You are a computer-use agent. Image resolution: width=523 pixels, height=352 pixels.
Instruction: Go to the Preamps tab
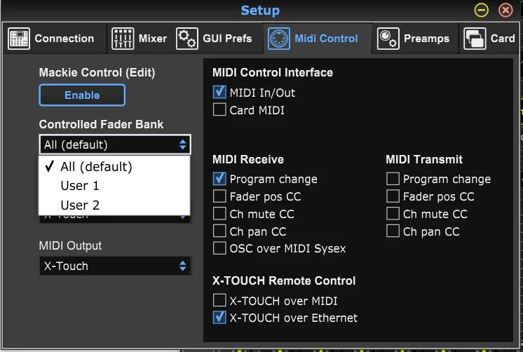click(x=415, y=39)
